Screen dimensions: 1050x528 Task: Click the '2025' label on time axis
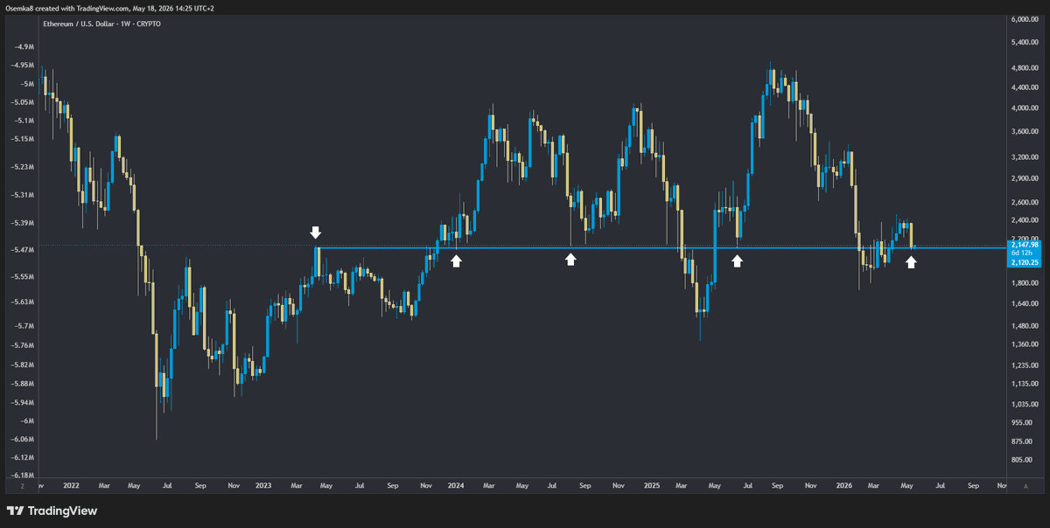(x=652, y=483)
